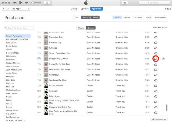The image size is (172, 123).
Task: Click the song list scrollbar
Action: pyautogui.click(x=167, y=108)
